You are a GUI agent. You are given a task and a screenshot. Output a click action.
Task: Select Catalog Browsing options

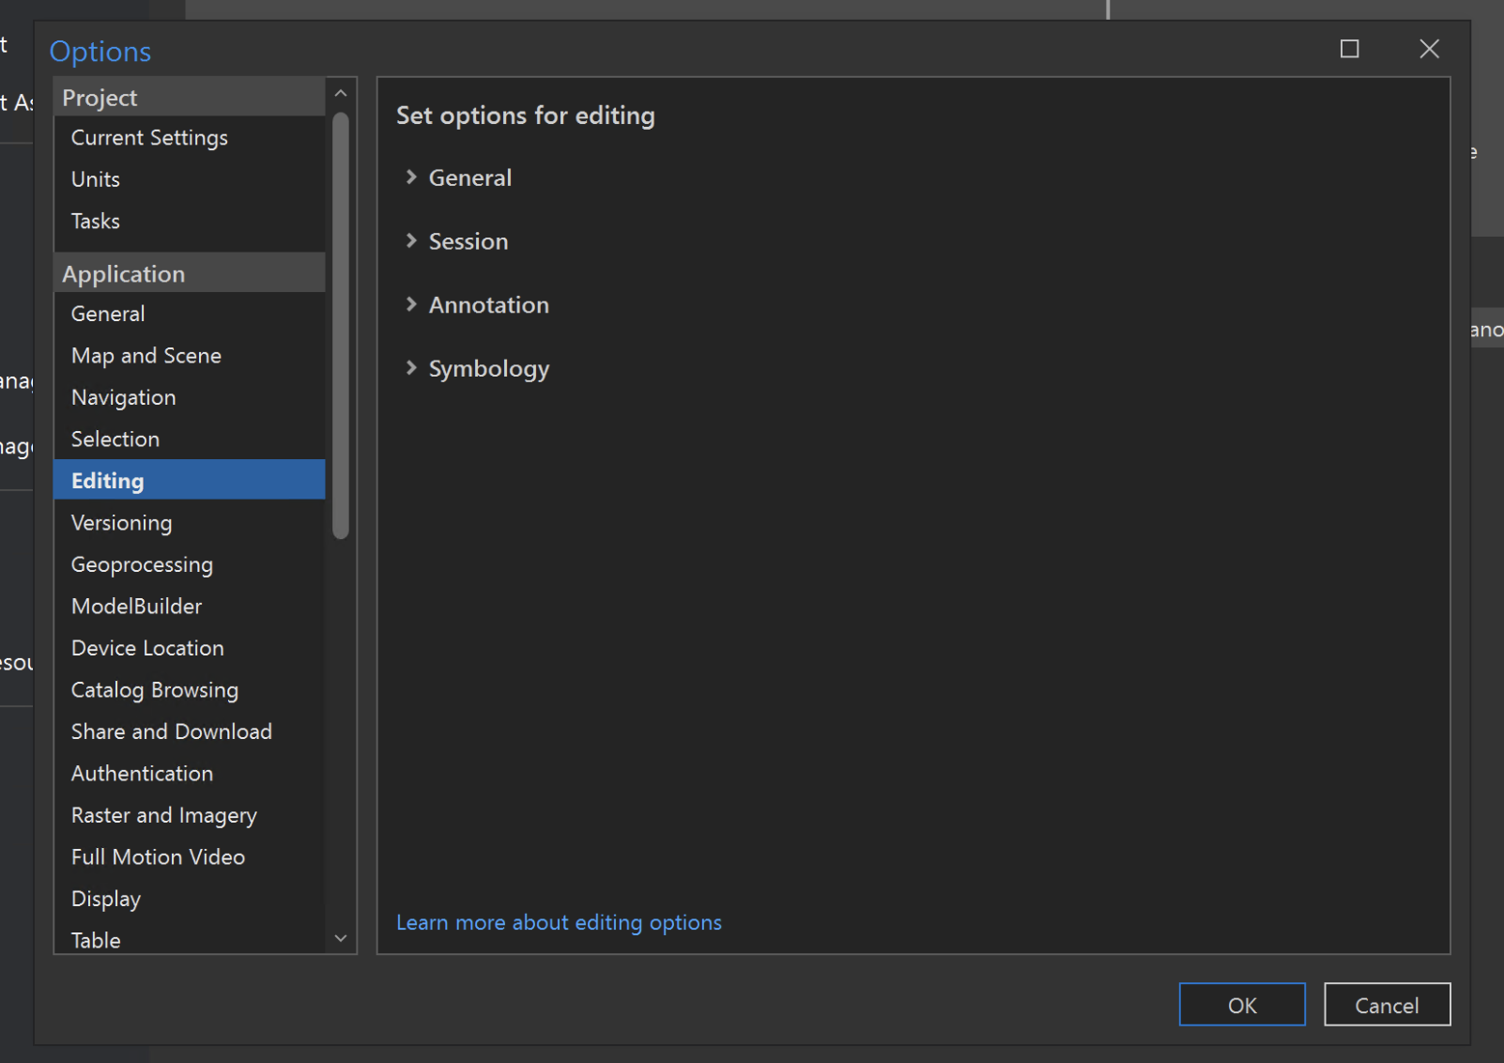(154, 689)
